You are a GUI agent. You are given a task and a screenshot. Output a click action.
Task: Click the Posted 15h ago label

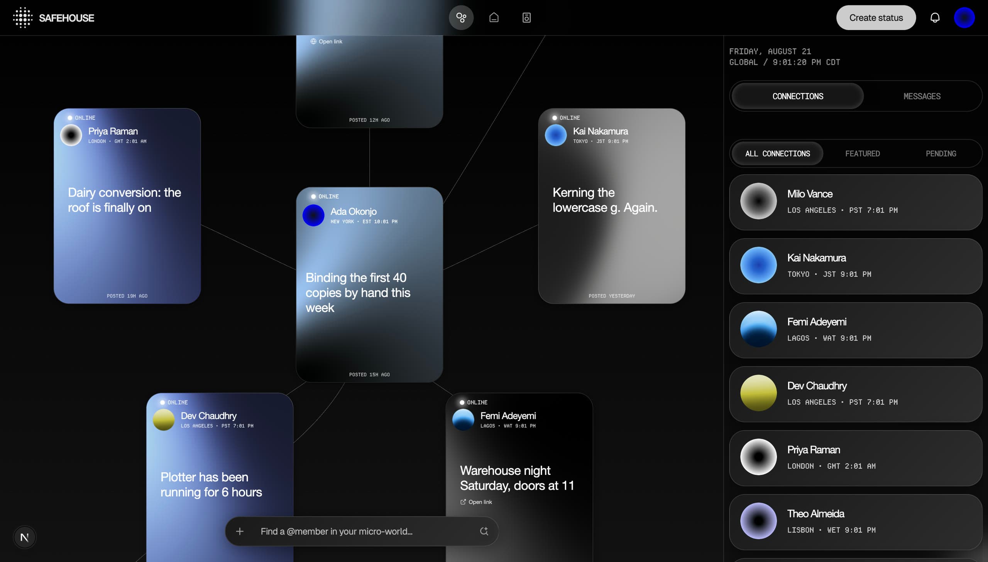click(x=369, y=374)
